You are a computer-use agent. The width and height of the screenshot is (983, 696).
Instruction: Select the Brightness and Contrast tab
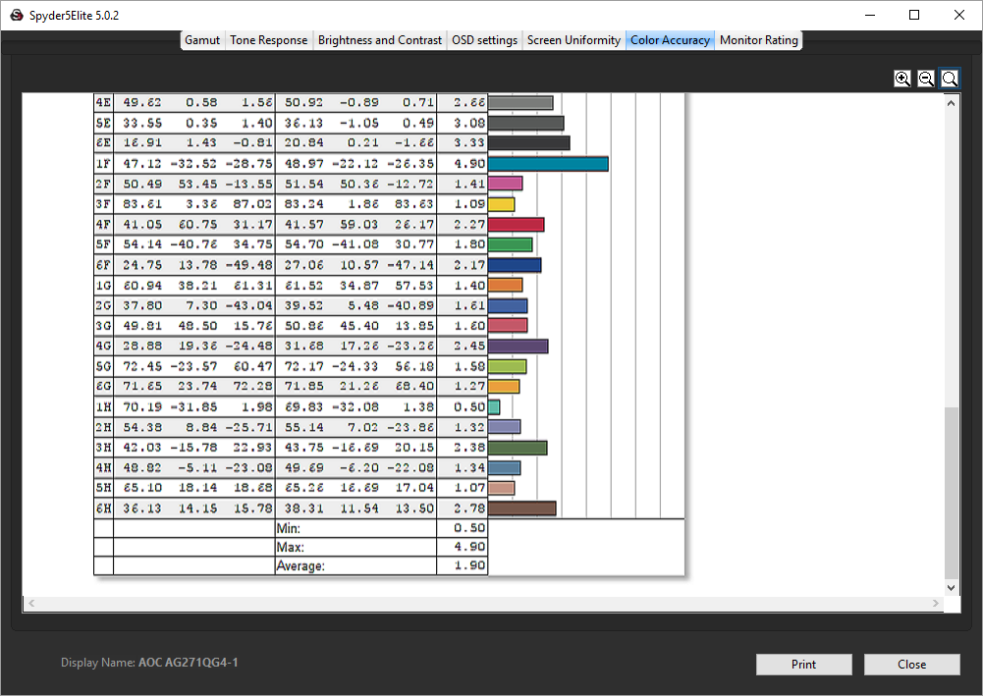(380, 40)
